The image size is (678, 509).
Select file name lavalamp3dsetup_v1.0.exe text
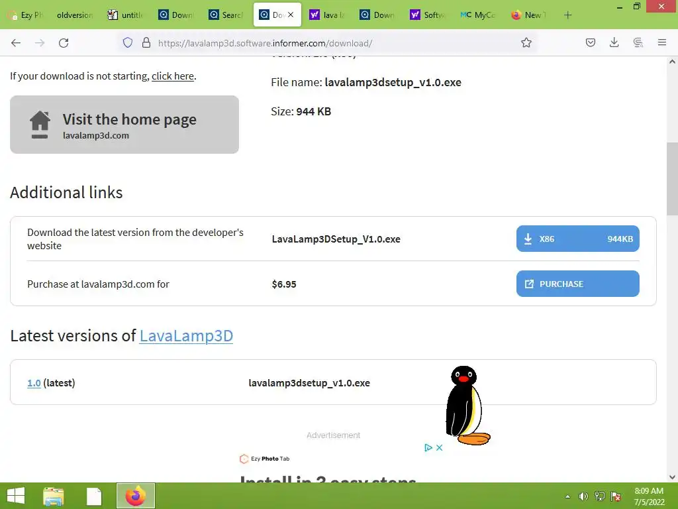tap(393, 82)
